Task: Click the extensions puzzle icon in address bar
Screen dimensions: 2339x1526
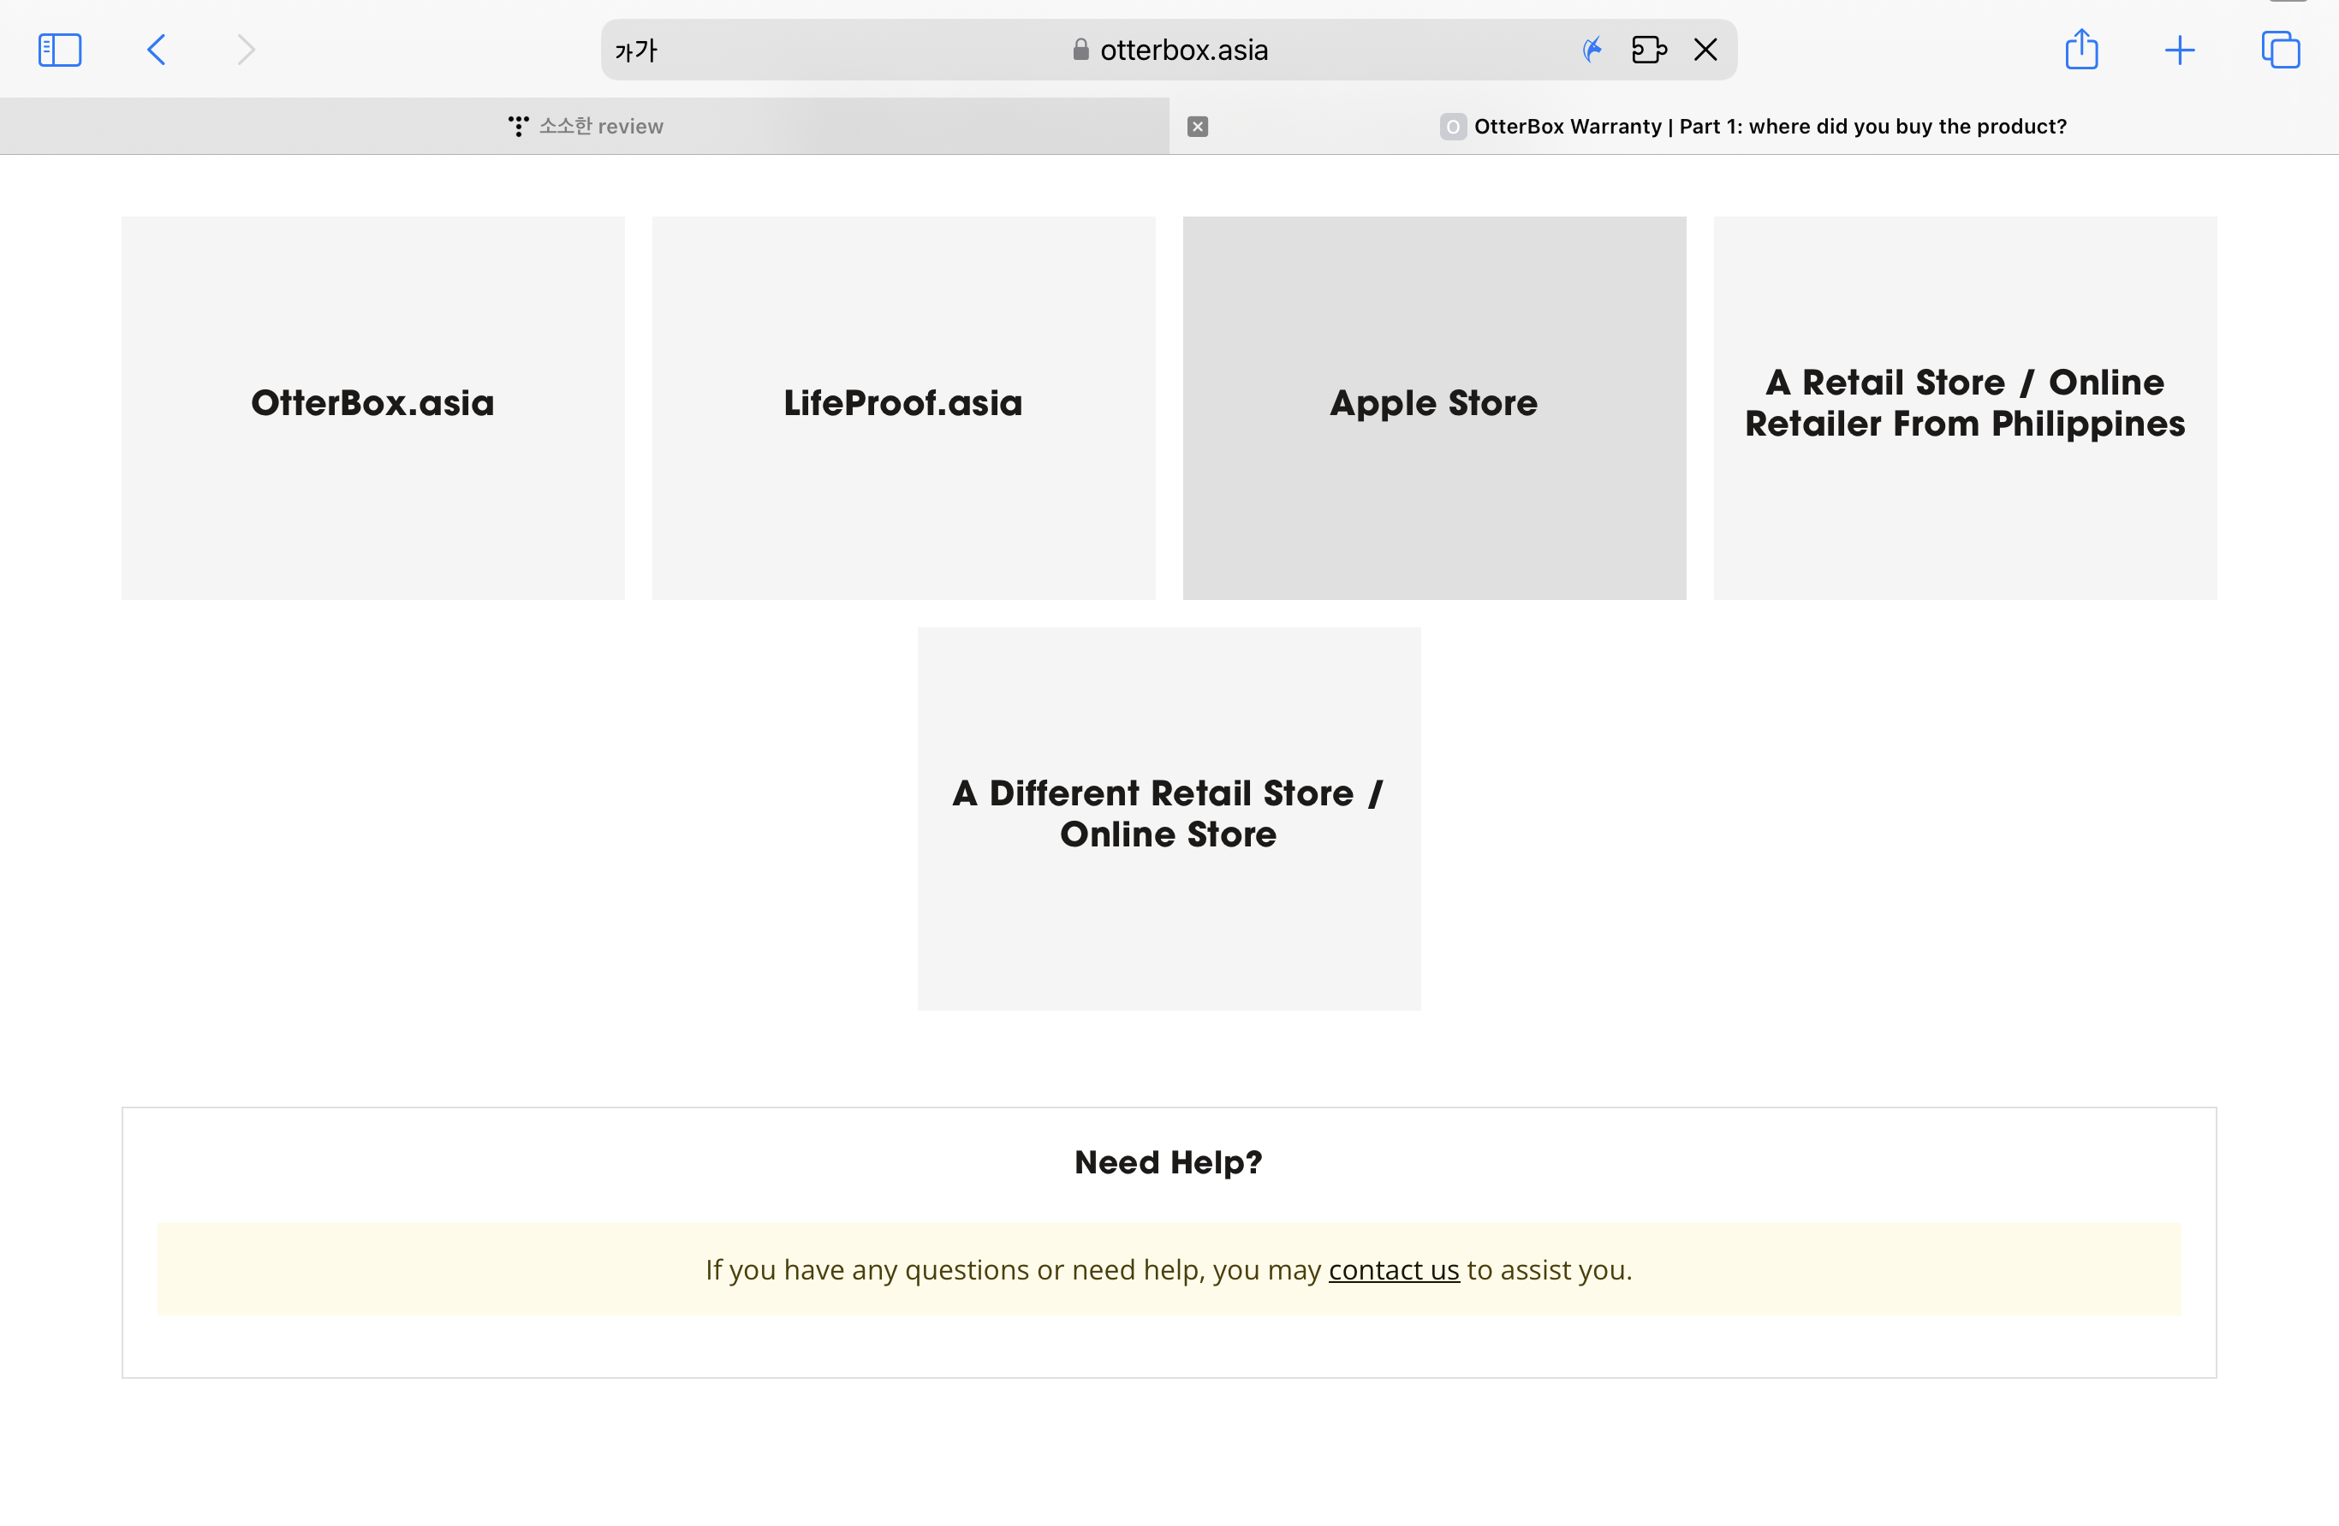Action: coord(1648,49)
